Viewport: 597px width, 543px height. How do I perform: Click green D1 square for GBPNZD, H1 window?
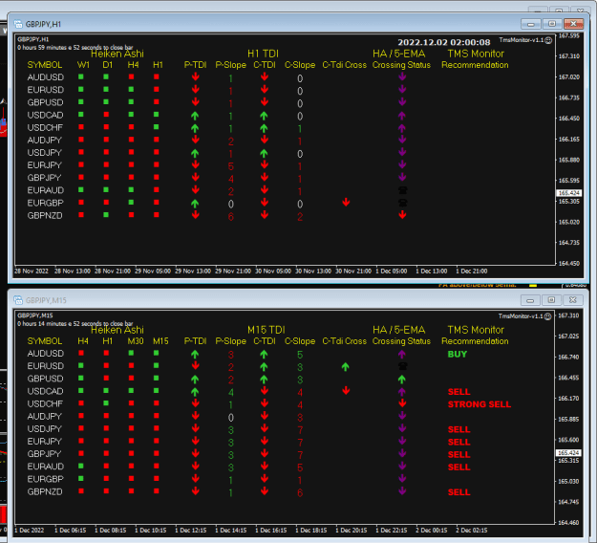(x=106, y=215)
